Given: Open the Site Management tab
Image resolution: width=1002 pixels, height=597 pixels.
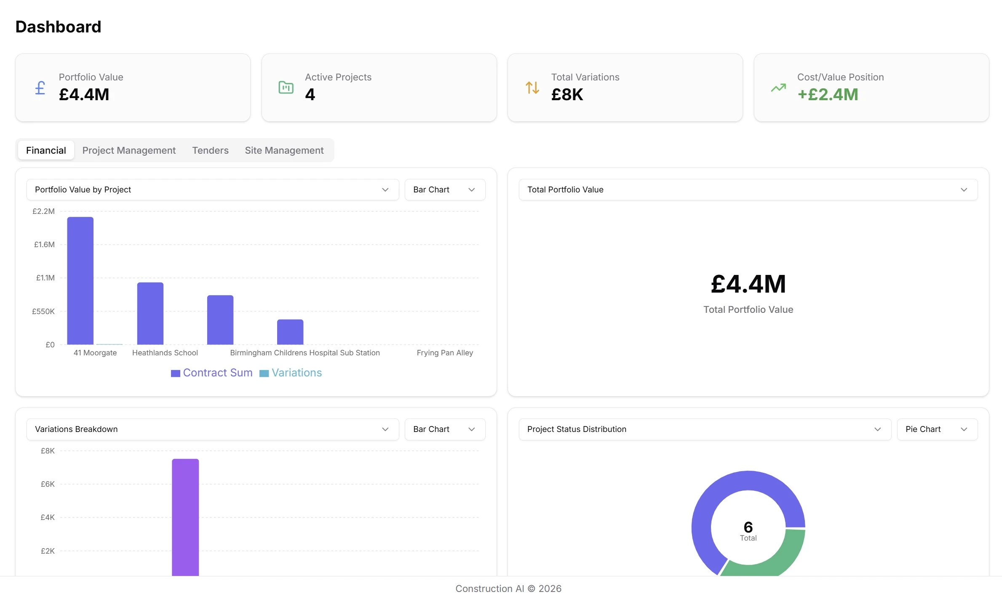Looking at the screenshot, I should coord(284,150).
